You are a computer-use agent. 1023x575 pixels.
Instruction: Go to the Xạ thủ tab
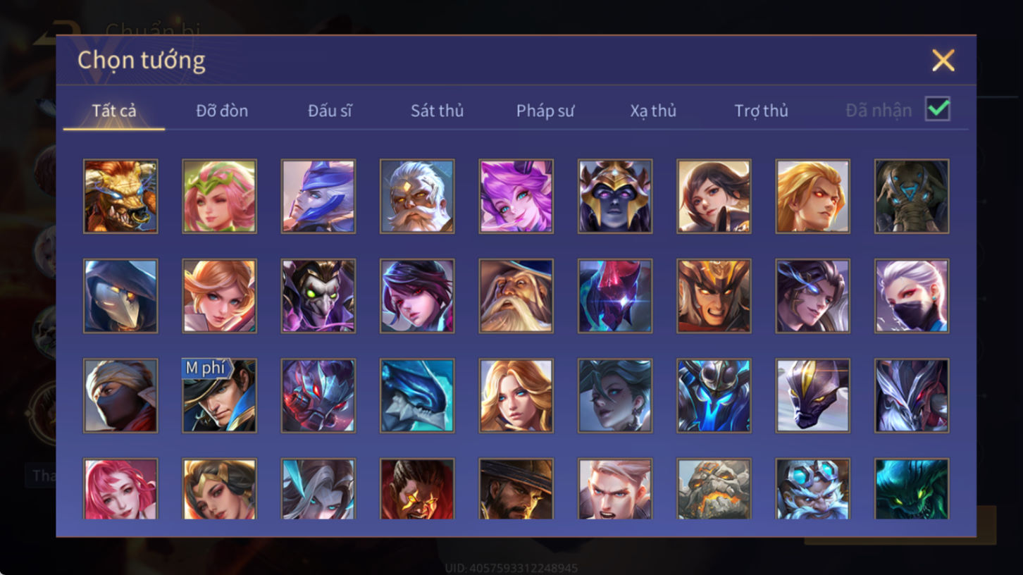coord(653,111)
